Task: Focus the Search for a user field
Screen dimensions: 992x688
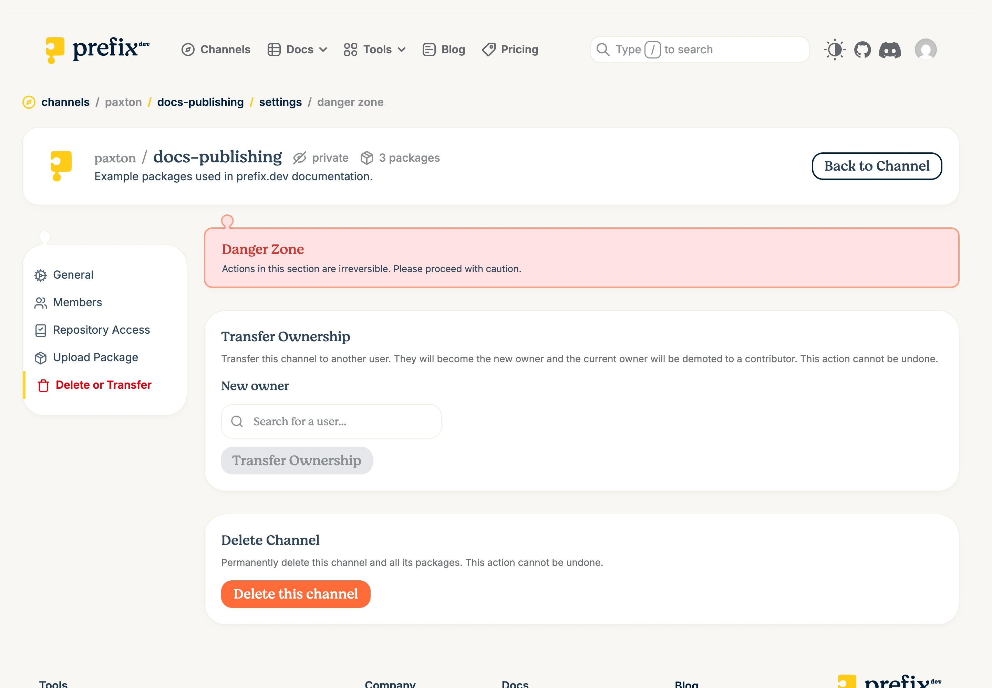Action: 331,421
